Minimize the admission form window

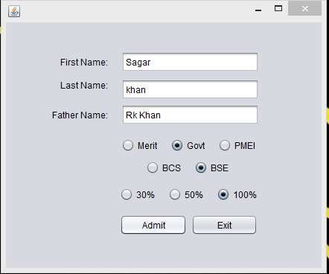[x=258, y=10]
